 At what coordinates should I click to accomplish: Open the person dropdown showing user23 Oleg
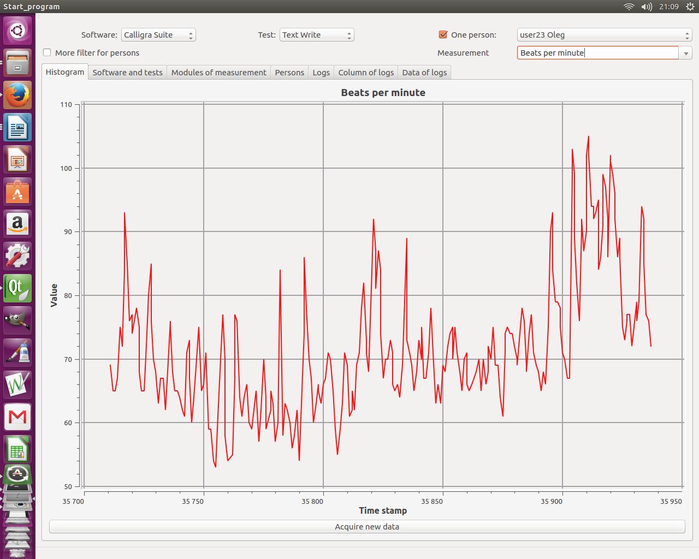pyautogui.click(x=605, y=35)
